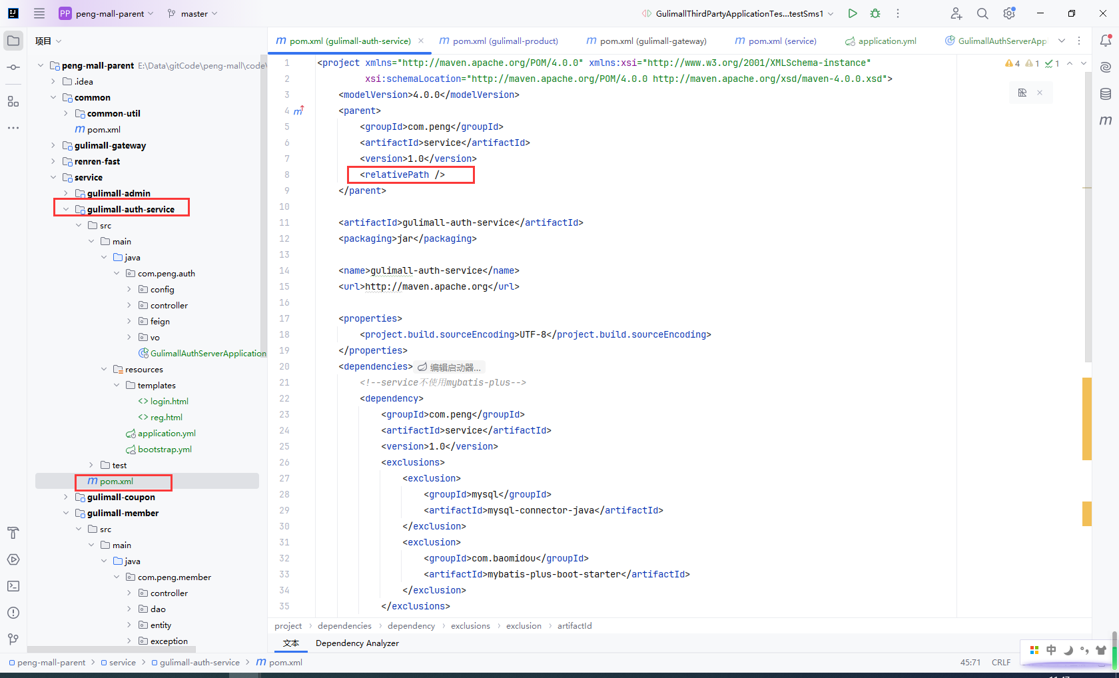Image resolution: width=1119 pixels, height=678 pixels.
Task: Open the Build hammer tool window
Action: point(13,533)
